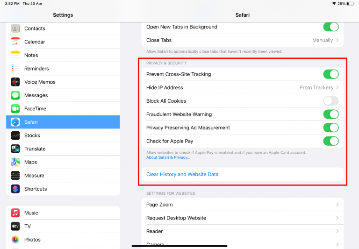Enable the Block All Cookies switch

tap(330, 101)
